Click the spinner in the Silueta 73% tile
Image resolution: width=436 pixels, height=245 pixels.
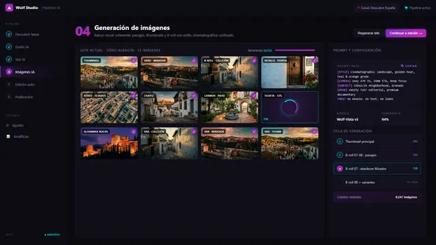point(290,108)
